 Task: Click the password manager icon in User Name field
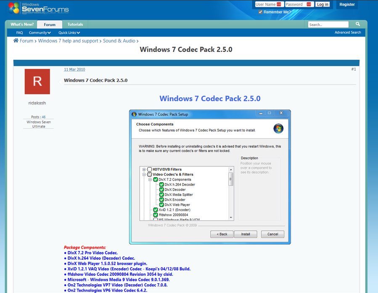(279, 4)
